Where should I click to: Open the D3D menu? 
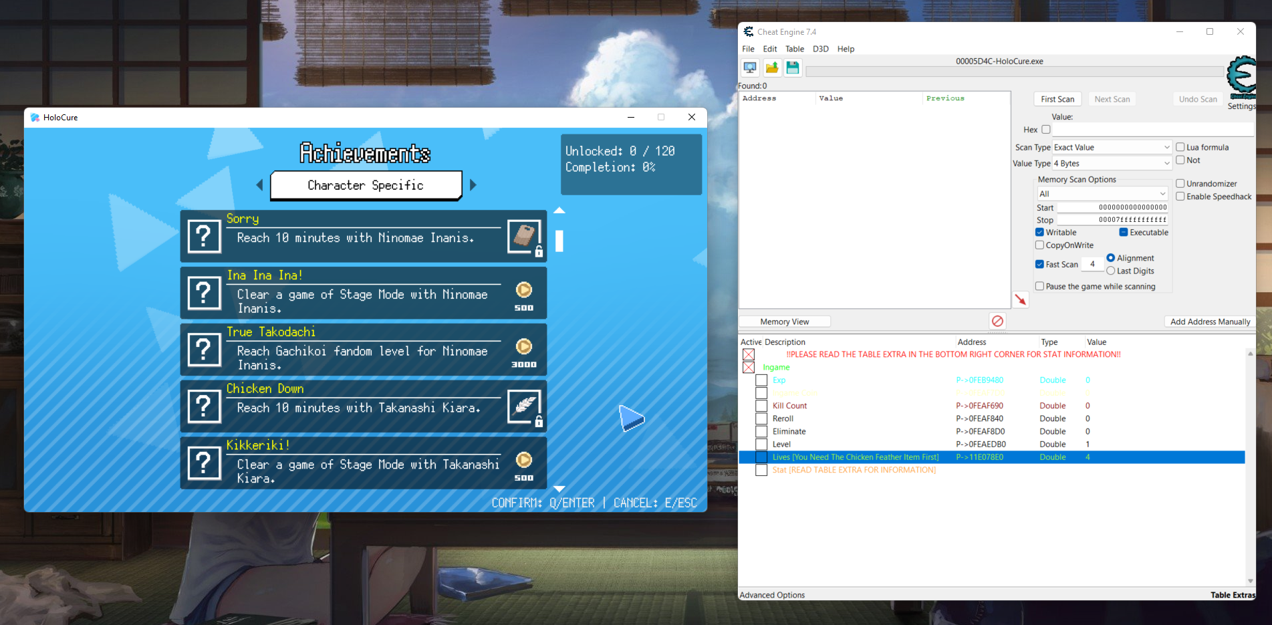(x=821, y=49)
